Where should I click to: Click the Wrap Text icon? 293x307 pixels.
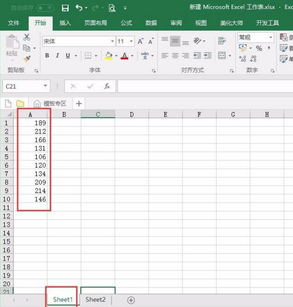(222, 41)
